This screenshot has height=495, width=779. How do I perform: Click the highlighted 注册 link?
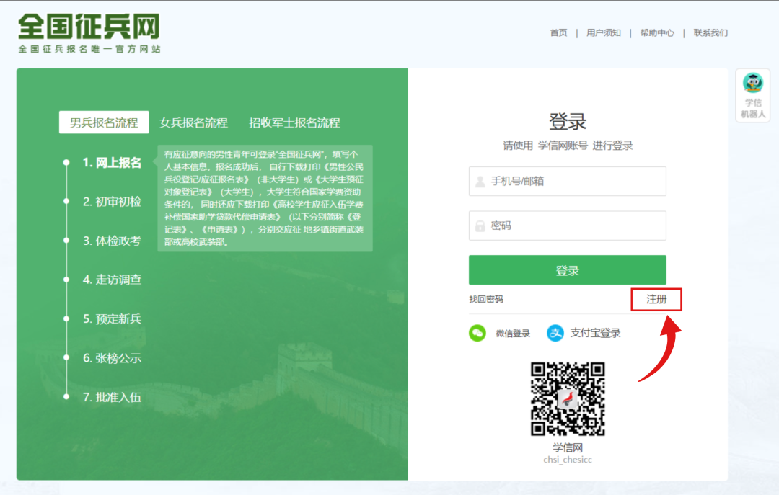[656, 299]
